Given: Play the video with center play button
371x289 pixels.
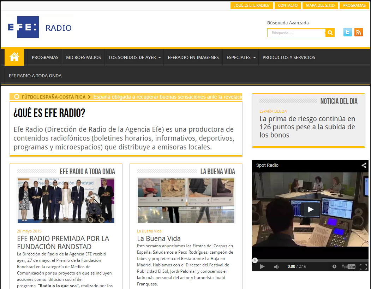Looking at the screenshot, I should point(310,209).
